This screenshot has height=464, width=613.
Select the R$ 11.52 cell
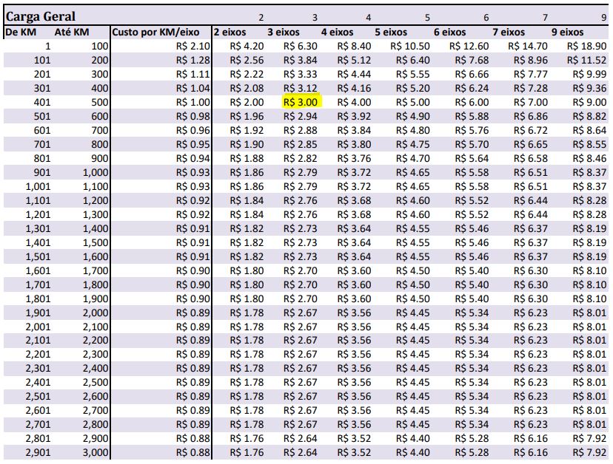(587, 60)
